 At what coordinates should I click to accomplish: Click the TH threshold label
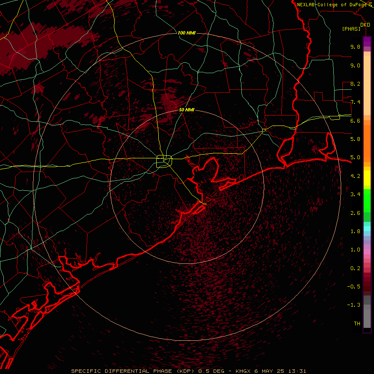pos(357,323)
